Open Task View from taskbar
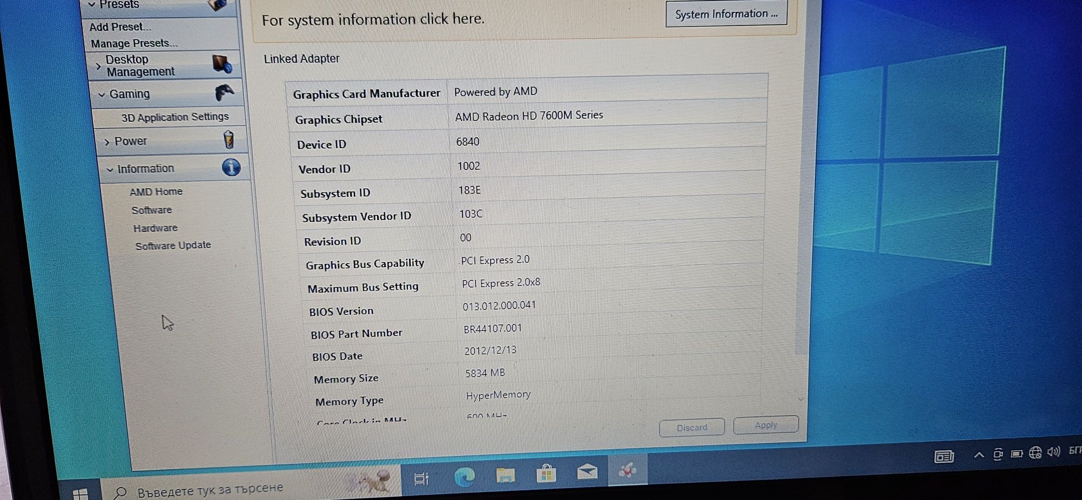Screen dimensions: 1082x500 pyautogui.click(x=421, y=478)
